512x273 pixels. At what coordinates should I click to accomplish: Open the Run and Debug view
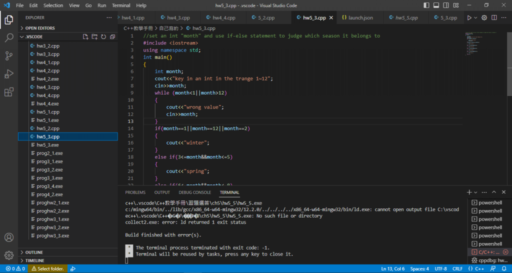pos(8,74)
